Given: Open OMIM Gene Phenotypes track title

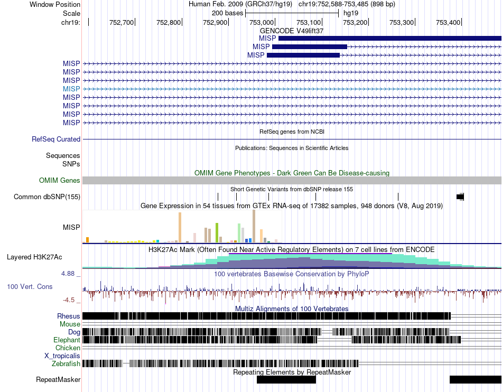Looking at the screenshot, I should tap(292, 173).
